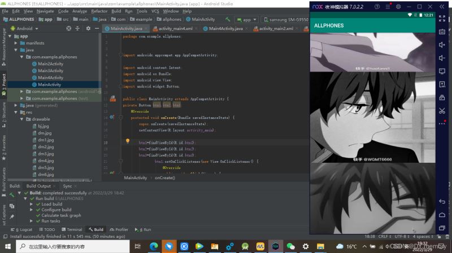Switch to Main4Activity.java editor tab
Screen dimensions: 452x253
[225, 29]
